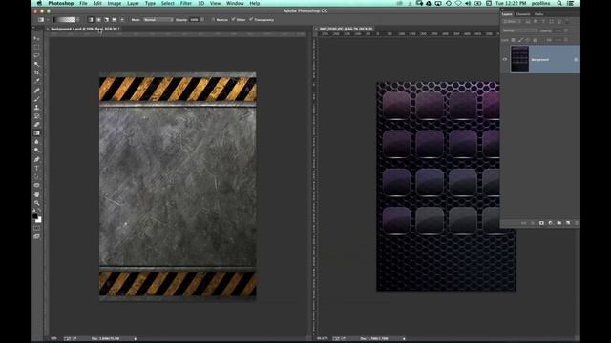Select the Eyedropper tool

click(x=36, y=81)
